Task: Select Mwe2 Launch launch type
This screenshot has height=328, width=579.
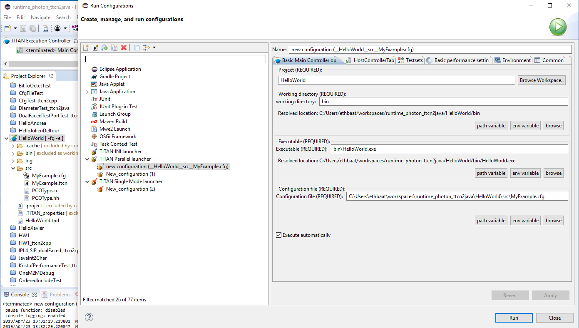Action: 110,129
